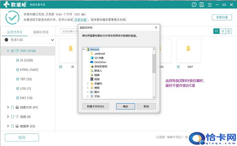Switch to list view layout
Viewport: 237px width, 146px height.
[222, 31]
